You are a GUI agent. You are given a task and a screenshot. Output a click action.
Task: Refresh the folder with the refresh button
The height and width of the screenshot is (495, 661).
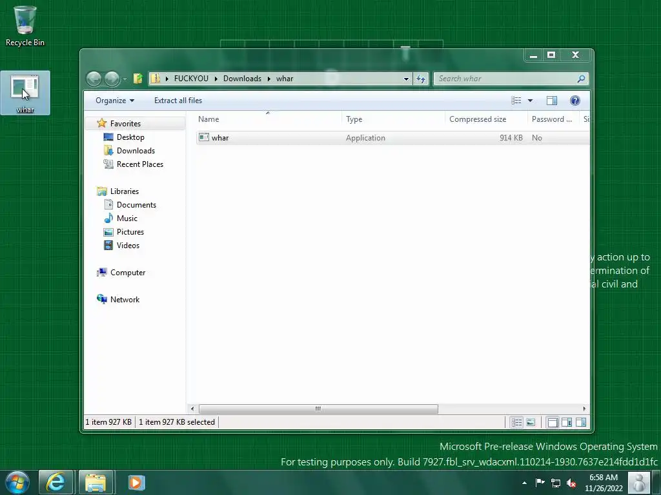(421, 79)
